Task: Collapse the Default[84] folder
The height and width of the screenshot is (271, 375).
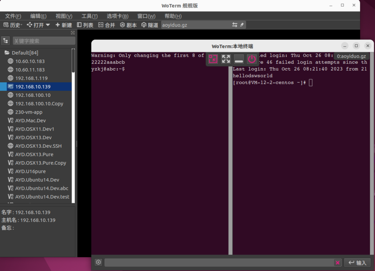Action: 7,53
